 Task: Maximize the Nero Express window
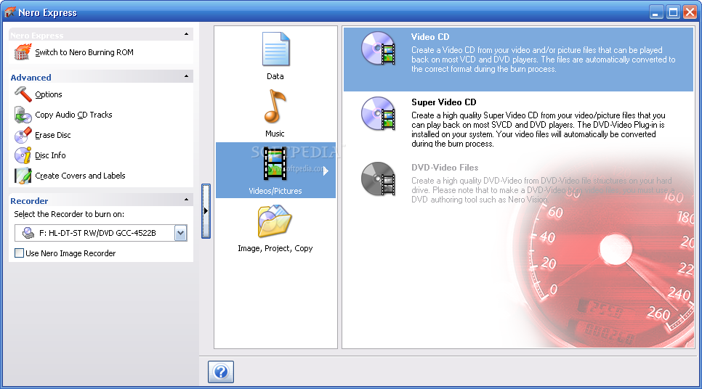(673, 12)
